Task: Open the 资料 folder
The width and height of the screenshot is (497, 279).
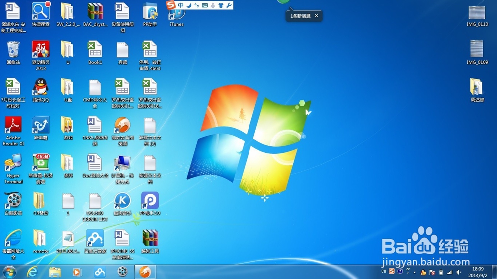Action: 68,166
